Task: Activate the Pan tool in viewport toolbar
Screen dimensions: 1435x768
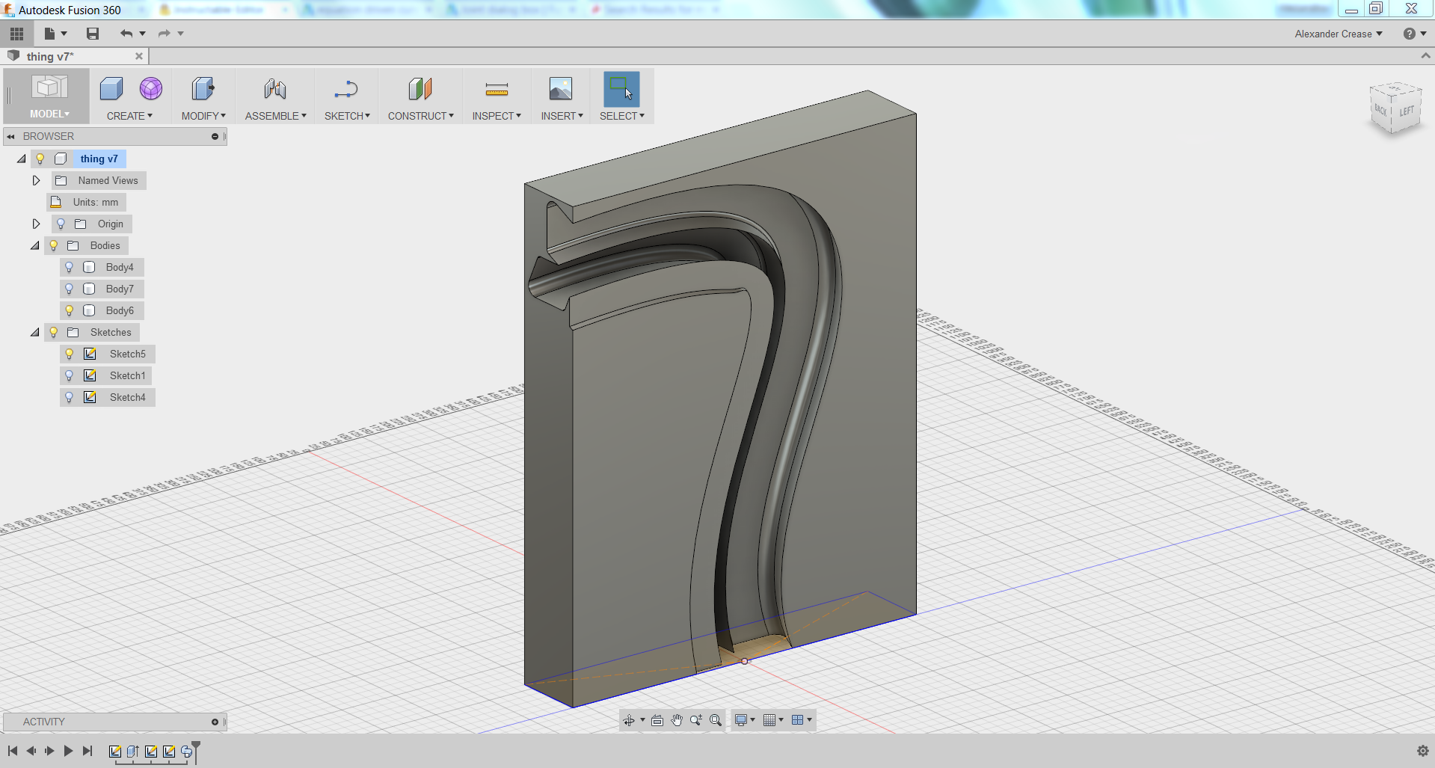Action: tap(677, 720)
